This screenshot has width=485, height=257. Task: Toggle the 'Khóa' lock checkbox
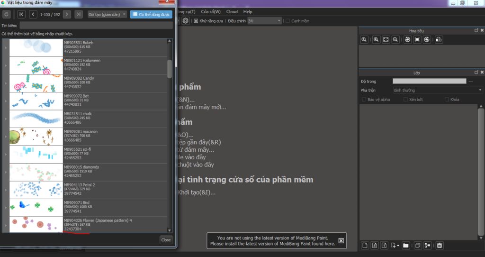(447, 100)
